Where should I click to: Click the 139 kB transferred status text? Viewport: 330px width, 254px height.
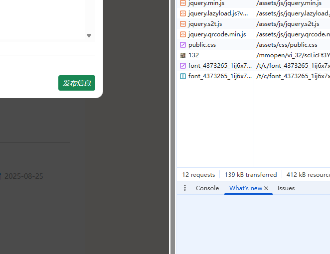tap(250, 175)
